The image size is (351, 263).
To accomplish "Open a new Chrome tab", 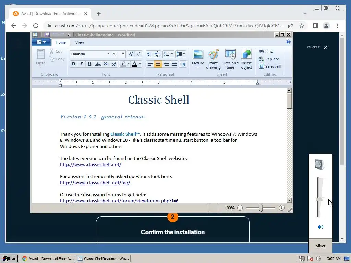I will coord(99,14).
